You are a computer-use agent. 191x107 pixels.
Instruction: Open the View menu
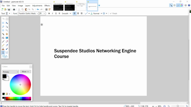(x=14, y=6)
